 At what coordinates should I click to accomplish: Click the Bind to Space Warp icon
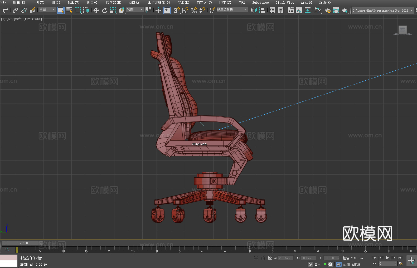pyautogui.click(x=32, y=10)
